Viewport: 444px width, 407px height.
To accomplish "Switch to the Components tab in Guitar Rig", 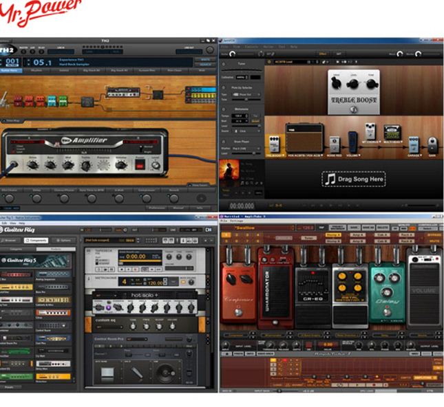I will click(36, 241).
